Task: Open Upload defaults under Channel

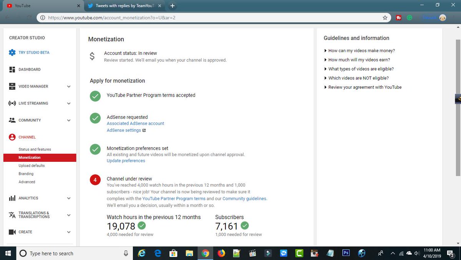Action: point(32,166)
